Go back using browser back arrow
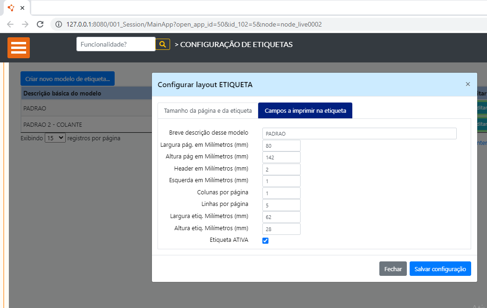Image resolution: width=487 pixels, height=308 pixels. pyautogui.click(x=10, y=24)
